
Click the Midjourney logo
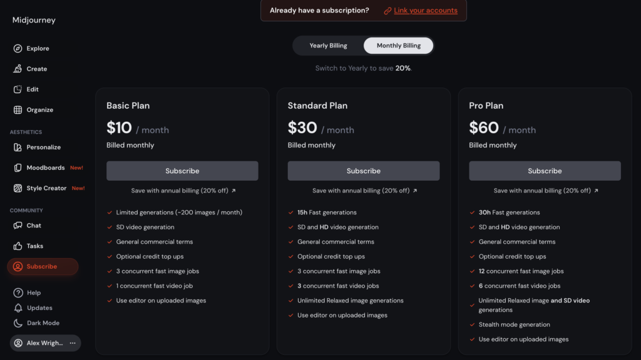pos(33,19)
